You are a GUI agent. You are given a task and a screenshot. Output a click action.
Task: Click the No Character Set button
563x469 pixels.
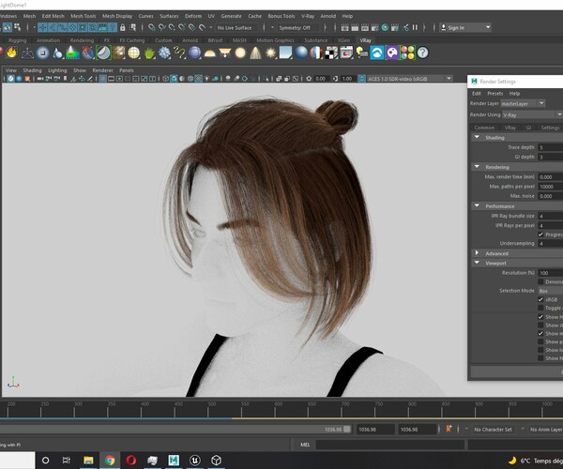493,430
